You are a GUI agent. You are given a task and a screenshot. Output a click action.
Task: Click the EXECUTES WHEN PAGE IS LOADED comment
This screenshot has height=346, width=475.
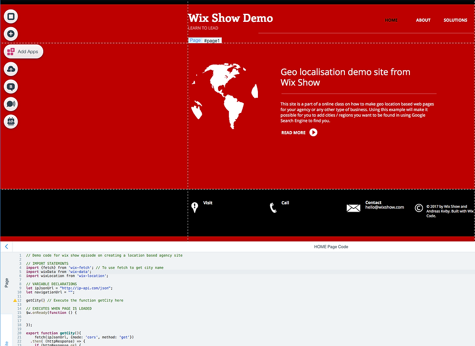tap(59, 309)
